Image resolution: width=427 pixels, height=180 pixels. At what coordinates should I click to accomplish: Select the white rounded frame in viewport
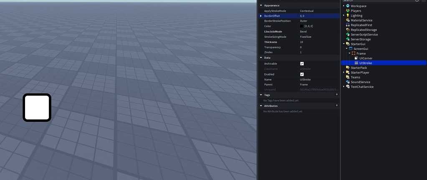pyautogui.click(x=37, y=107)
